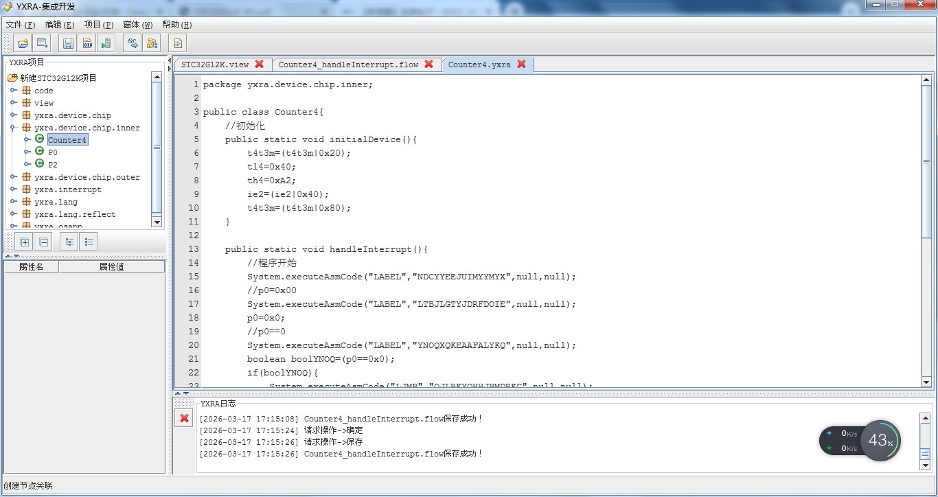Click the package icon beside code
The image size is (938, 497).
[x=27, y=90]
